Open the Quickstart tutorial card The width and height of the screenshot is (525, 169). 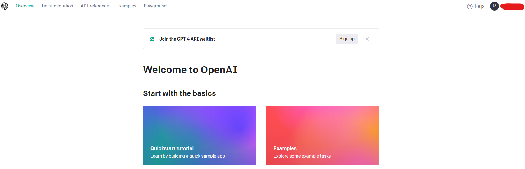[200, 136]
